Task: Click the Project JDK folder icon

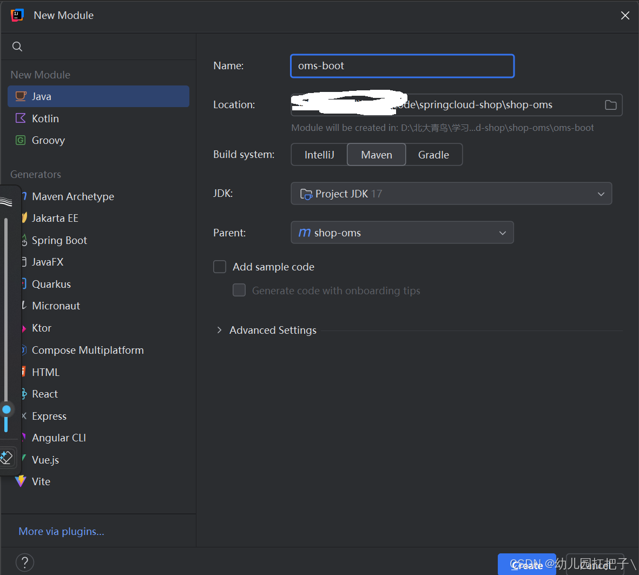Action: (x=306, y=194)
